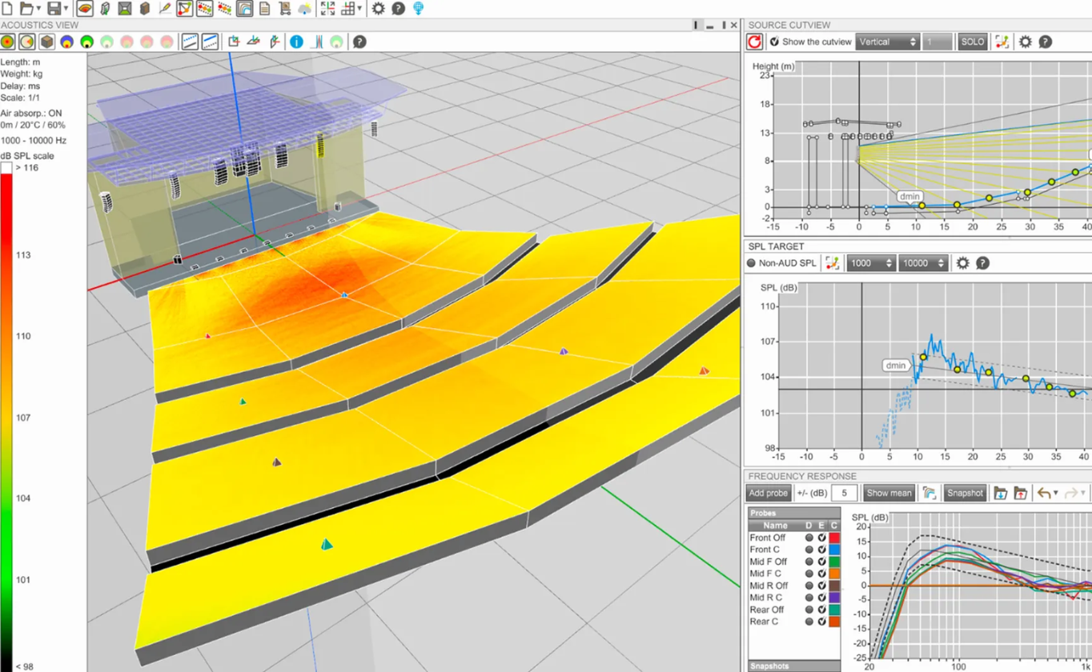Open the Vertical cutview orientation dropdown
The image size is (1092, 672).
click(886, 42)
